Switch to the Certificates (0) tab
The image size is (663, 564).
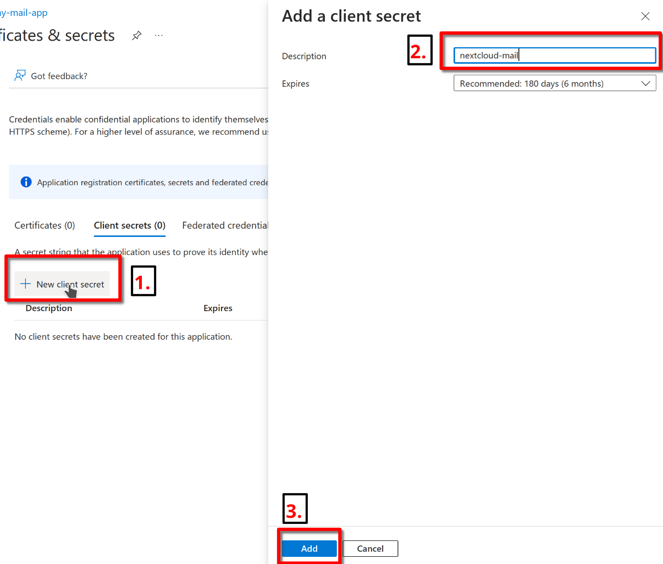click(x=45, y=225)
